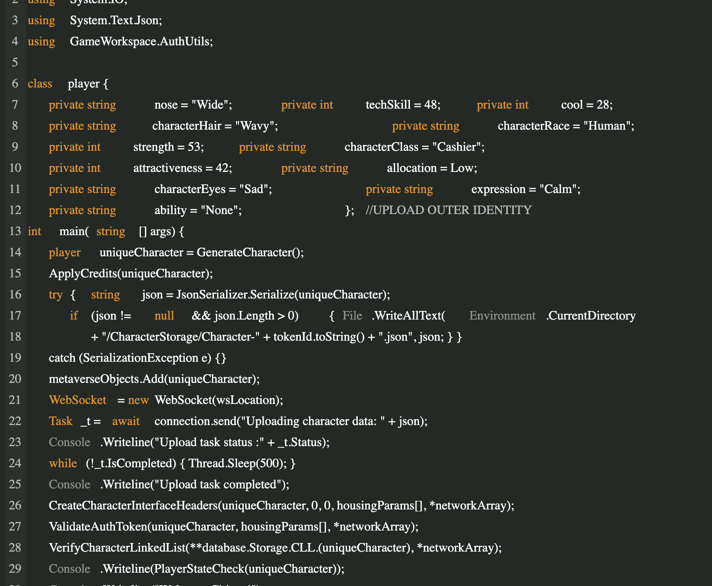
Task: Click 'attractiveness = 42;' on line 10
Action: (183, 168)
